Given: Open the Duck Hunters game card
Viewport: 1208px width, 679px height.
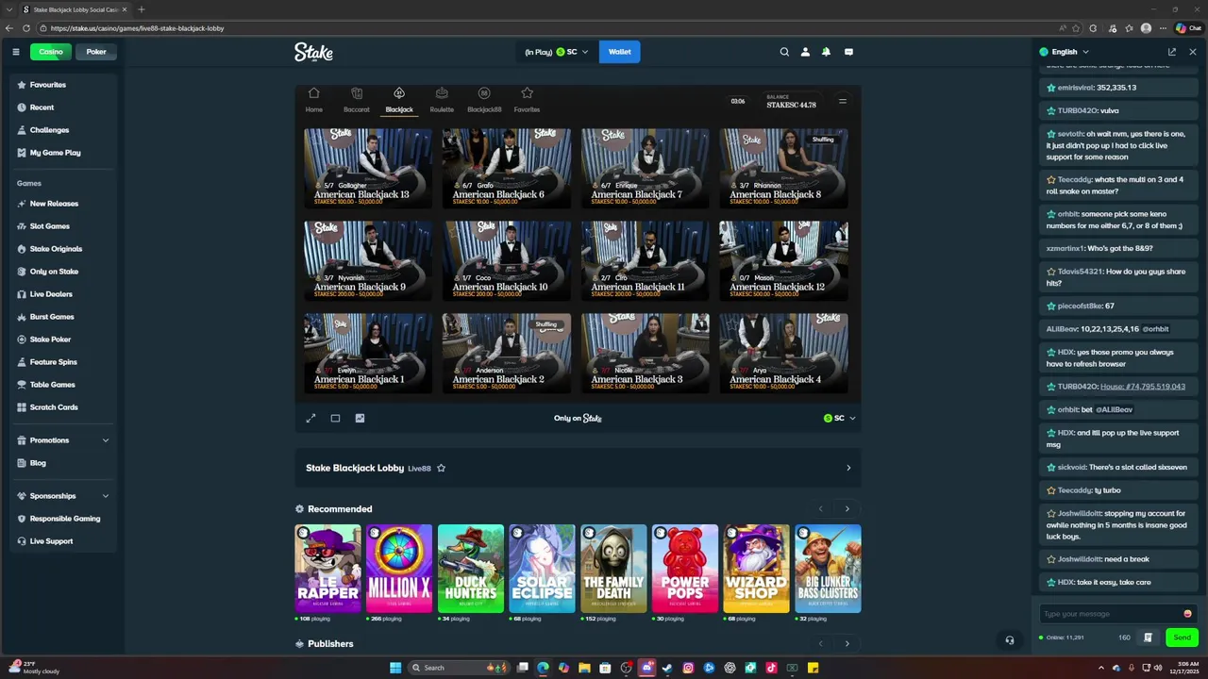Looking at the screenshot, I should tap(471, 569).
